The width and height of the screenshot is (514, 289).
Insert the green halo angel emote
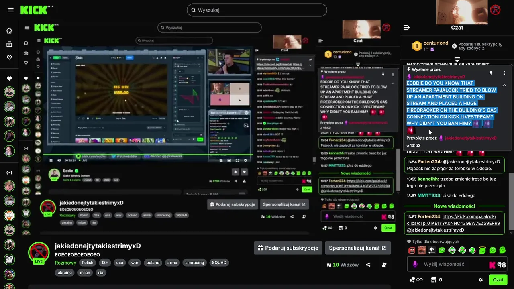pos(482,250)
